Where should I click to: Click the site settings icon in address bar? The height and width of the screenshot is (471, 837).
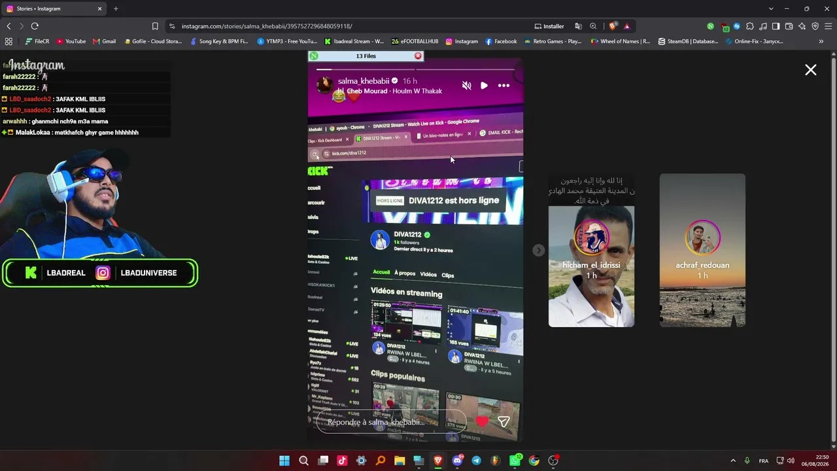[172, 26]
